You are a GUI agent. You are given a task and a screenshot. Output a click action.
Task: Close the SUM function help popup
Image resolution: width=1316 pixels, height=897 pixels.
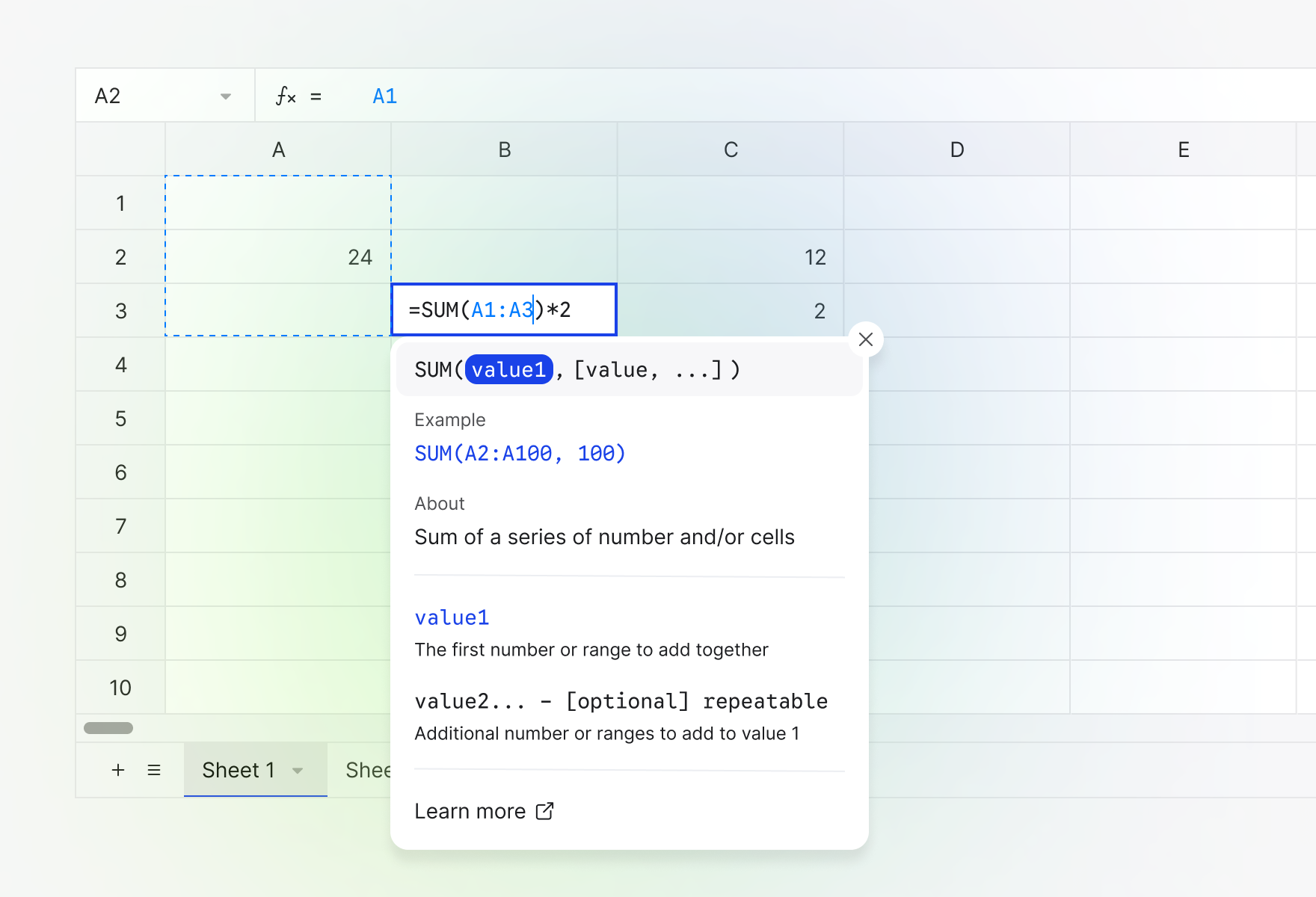(x=866, y=339)
